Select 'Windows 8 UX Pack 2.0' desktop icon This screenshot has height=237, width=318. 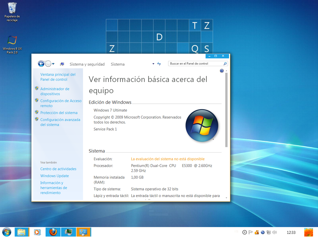tap(12, 44)
